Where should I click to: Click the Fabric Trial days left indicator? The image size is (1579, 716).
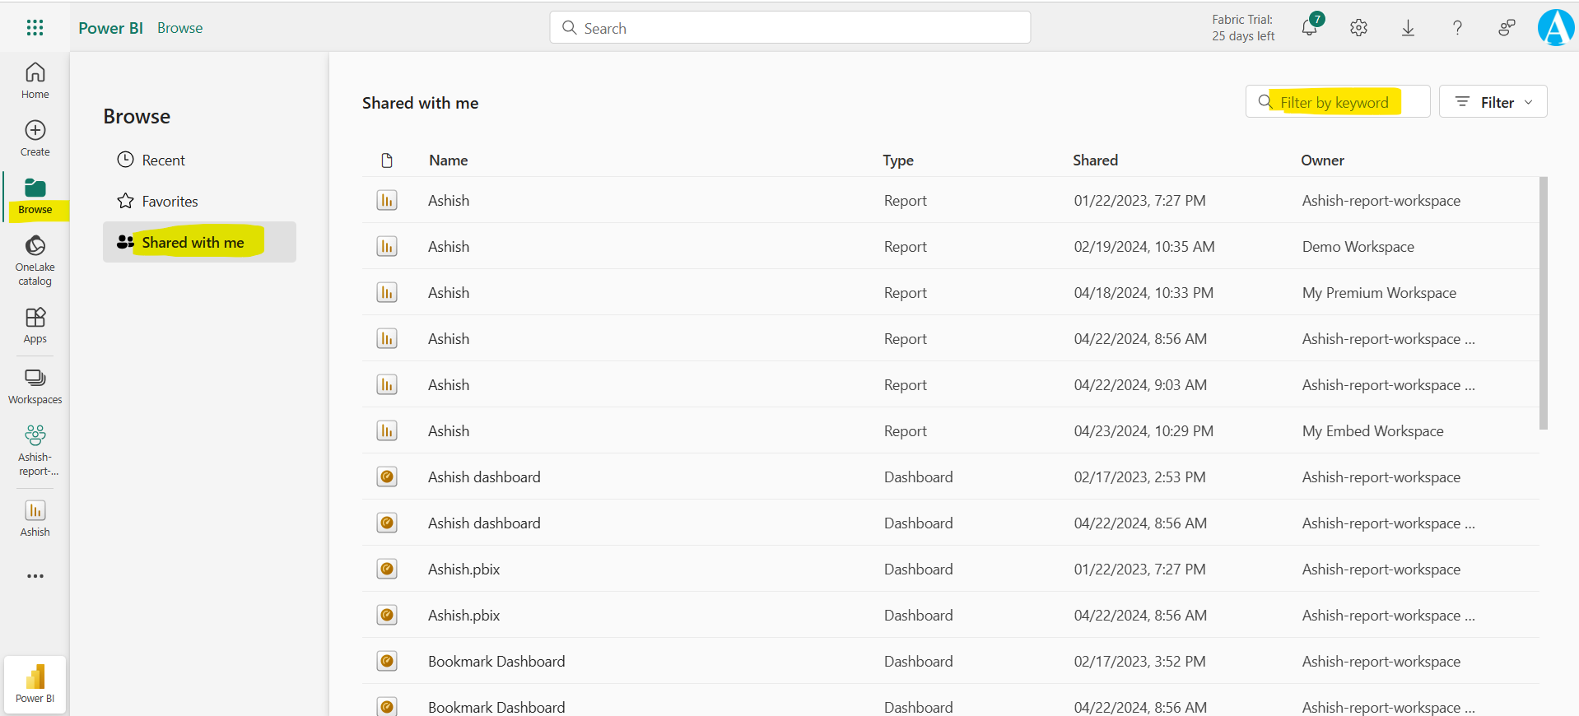click(x=1243, y=28)
